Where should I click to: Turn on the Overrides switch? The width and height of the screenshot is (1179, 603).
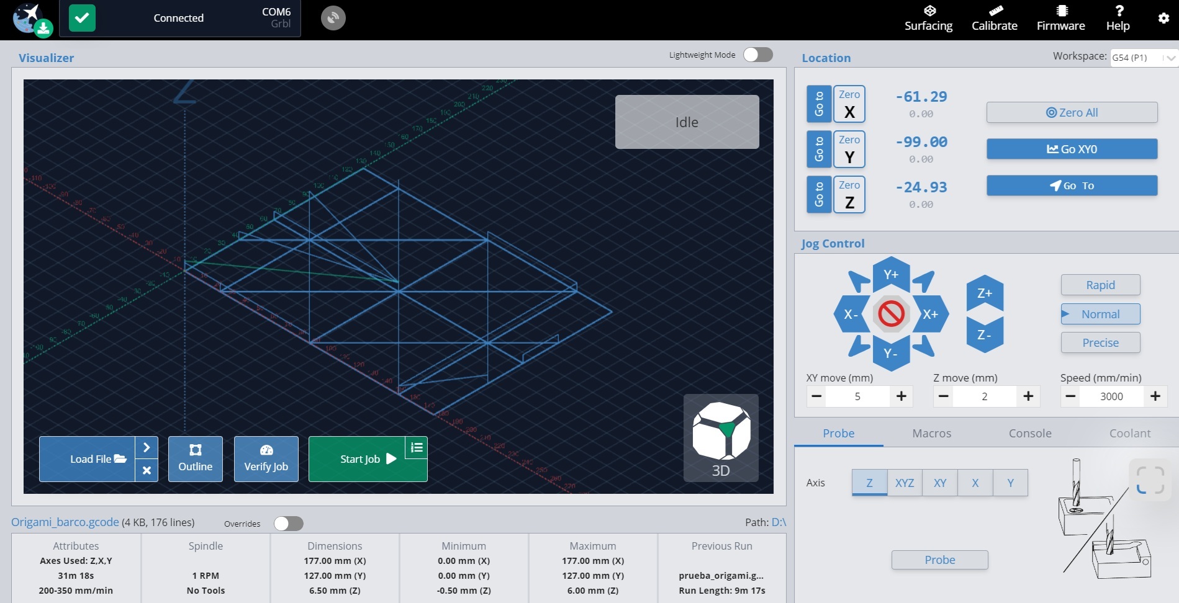288,524
